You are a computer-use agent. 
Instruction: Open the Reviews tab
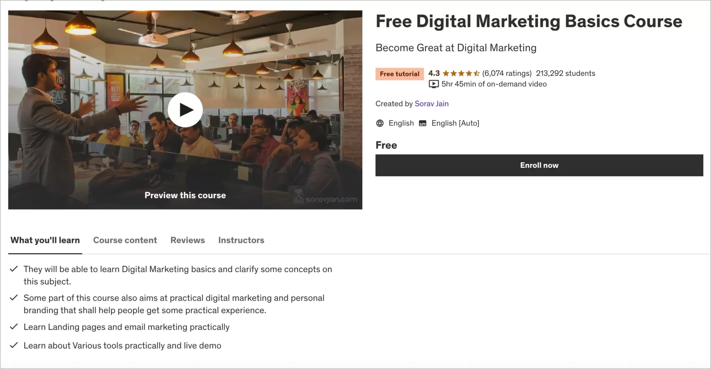[x=187, y=240]
